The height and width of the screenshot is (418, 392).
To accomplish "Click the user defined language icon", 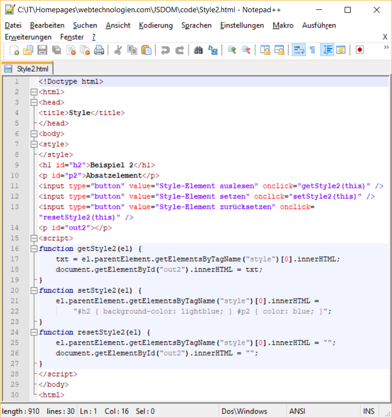I will (x=341, y=50).
